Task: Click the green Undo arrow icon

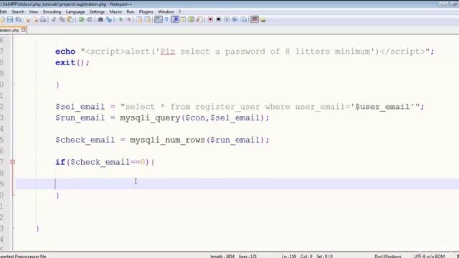Action: [x=81, y=19]
